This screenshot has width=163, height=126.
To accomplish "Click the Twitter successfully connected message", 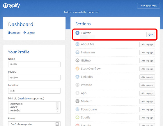I will (x=81, y=12).
